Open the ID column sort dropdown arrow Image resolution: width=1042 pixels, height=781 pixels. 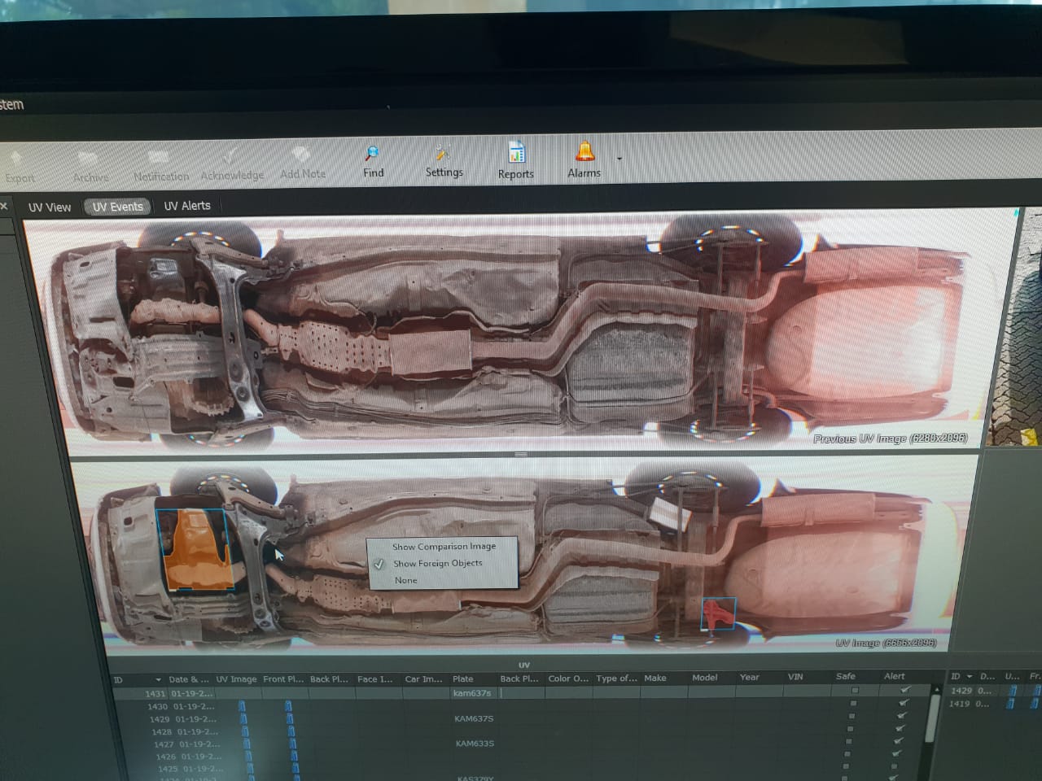158,679
